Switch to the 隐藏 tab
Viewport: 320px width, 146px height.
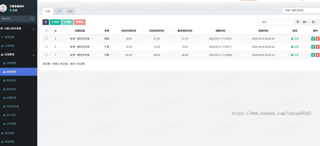point(70,11)
